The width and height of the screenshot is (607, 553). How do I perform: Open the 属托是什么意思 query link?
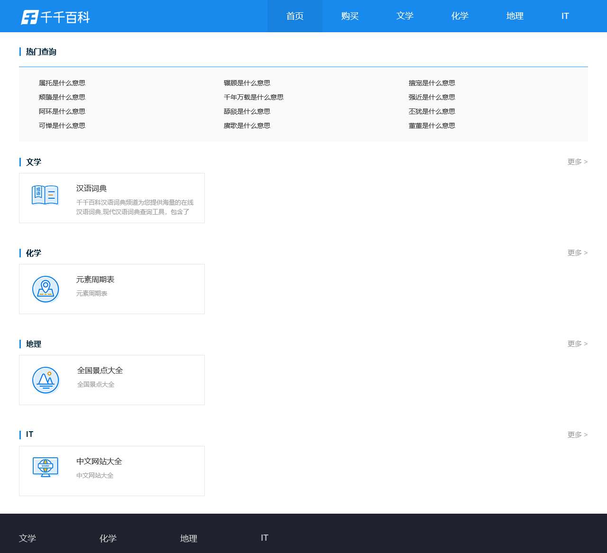click(x=62, y=83)
